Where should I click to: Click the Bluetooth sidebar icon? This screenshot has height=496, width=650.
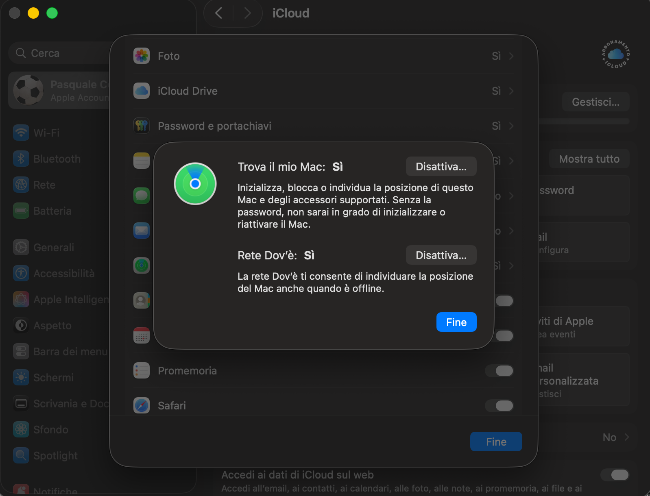click(x=21, y=159)
